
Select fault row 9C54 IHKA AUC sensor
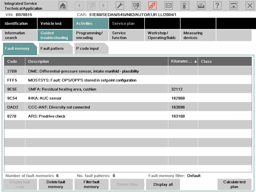(128, 98)
